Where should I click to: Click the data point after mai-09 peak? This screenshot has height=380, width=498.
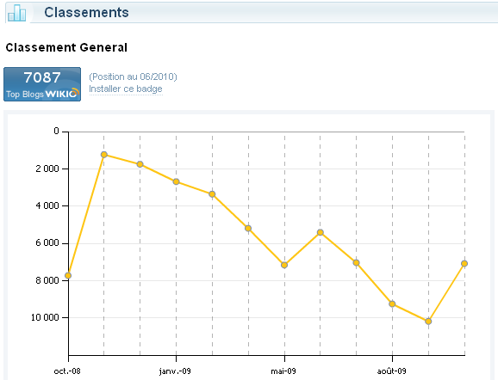click(321, 233)
